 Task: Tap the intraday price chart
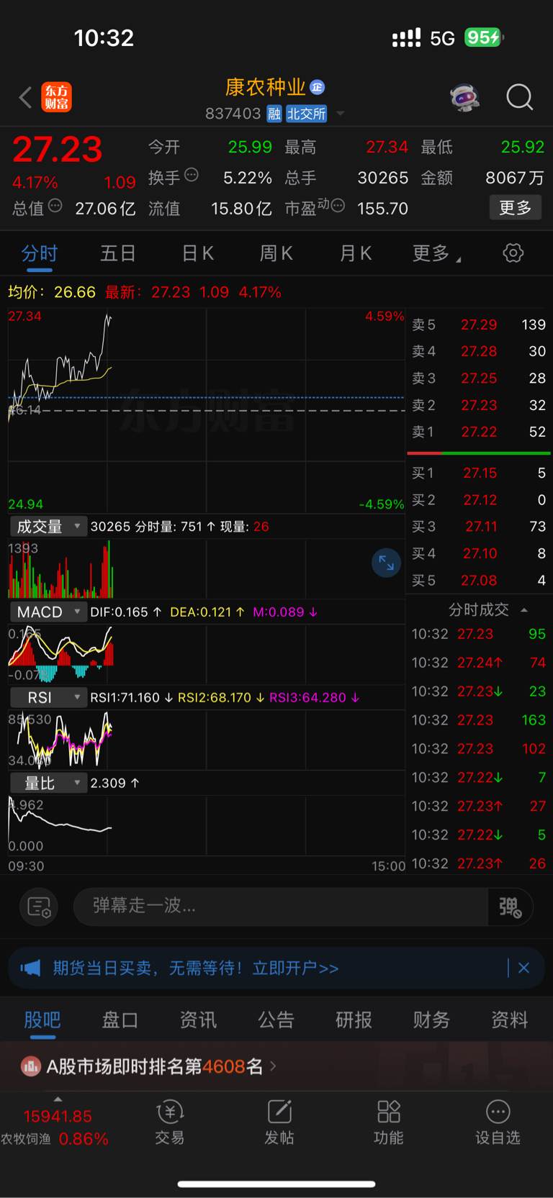pyautogui.click(x=207, y=410)
